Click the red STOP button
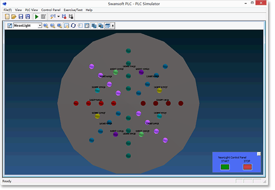275x190 pixels. coord(247,167)
